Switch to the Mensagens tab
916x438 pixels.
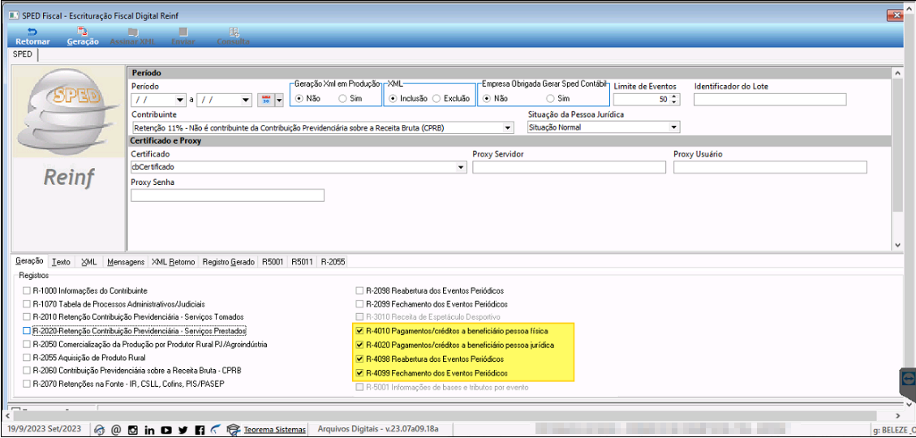[126, 262]
